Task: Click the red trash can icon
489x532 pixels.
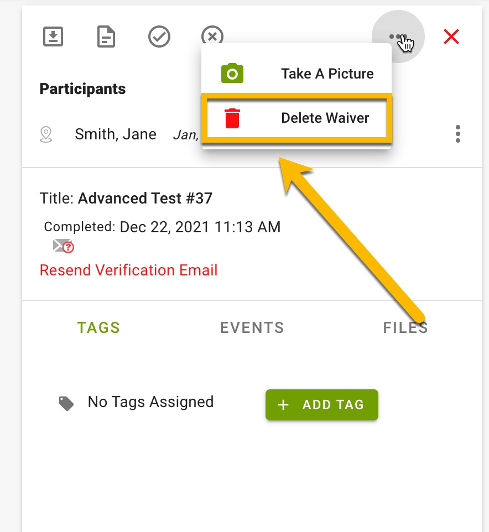Action: (232, 118)
